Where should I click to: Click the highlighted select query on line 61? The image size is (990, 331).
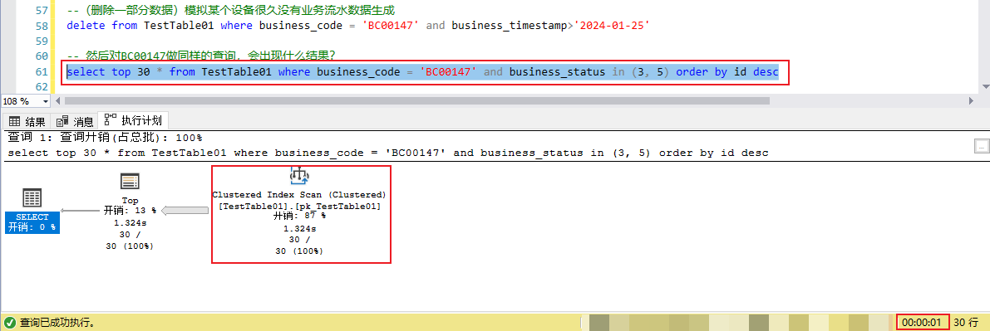point(422,72)
